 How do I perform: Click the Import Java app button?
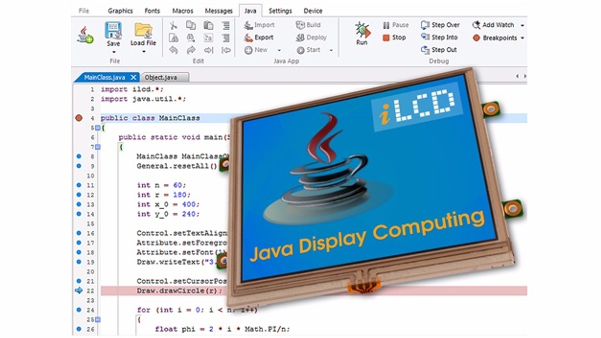click(x=259, y=25)
